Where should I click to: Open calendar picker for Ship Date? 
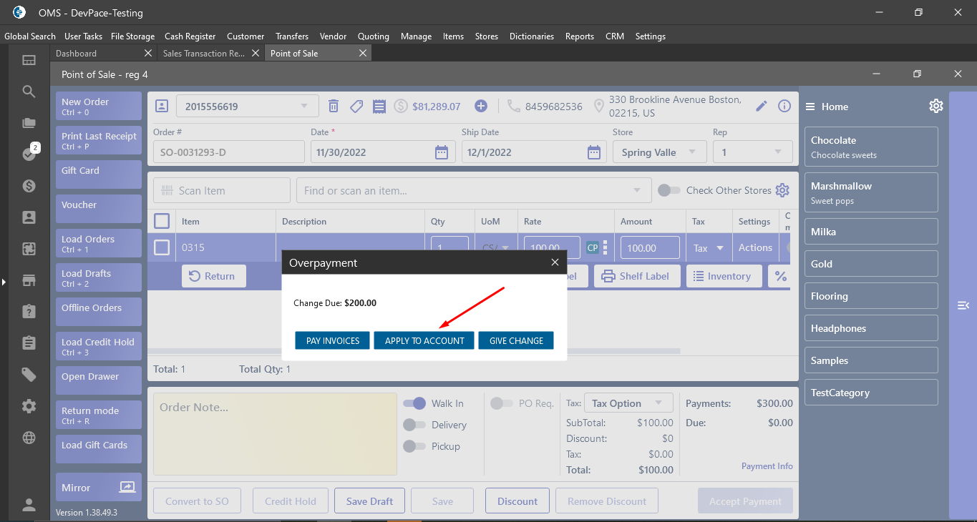click(x=593, y=152)
